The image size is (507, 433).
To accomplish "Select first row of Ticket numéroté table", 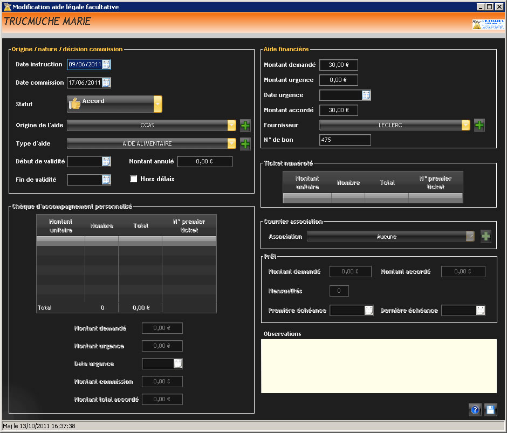I will coord(372,196).
